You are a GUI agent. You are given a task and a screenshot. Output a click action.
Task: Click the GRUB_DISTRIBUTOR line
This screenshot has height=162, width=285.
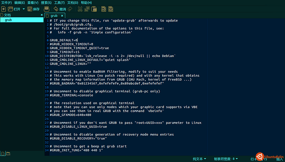tap(113, 56)
